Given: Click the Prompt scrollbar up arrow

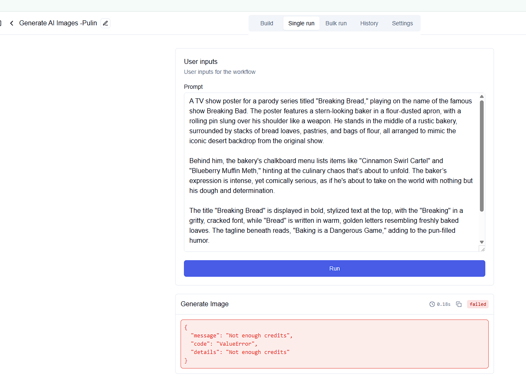Looking at the screenshot, I should [x=482, y=97].
